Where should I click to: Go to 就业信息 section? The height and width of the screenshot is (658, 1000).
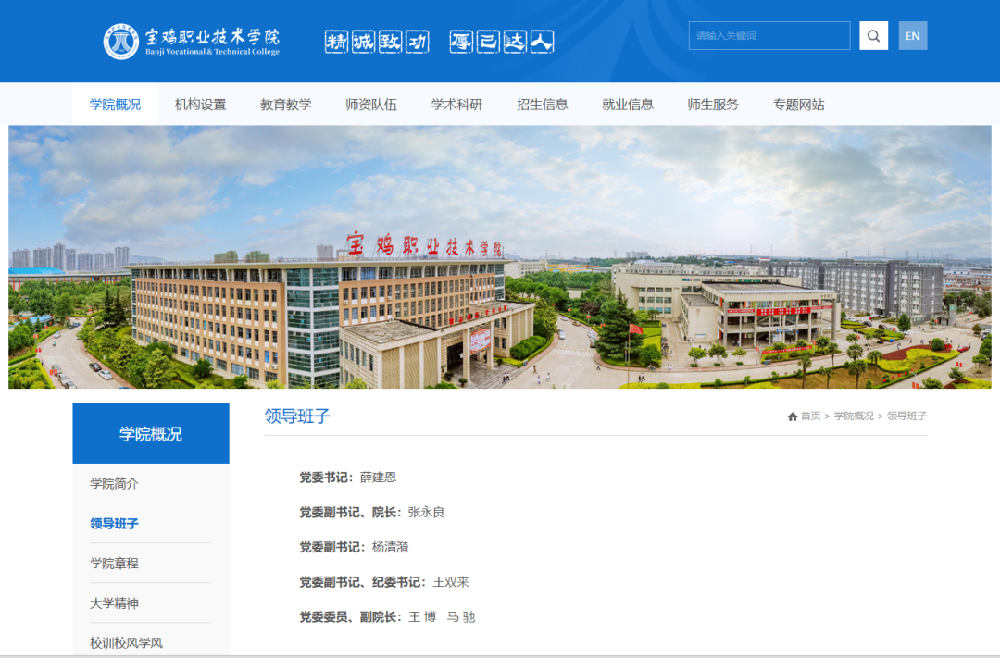pyautogui.click(x=627, y=105)
